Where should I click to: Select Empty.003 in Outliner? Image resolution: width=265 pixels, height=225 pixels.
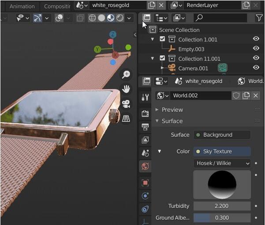tap(191, 49)
